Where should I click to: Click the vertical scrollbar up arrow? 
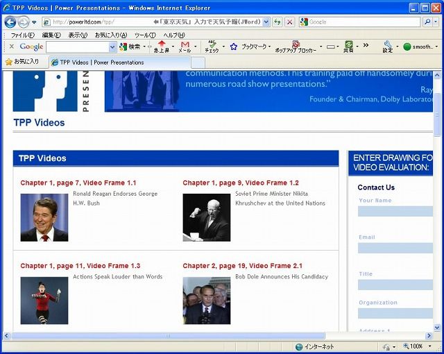tap(437, 75)
